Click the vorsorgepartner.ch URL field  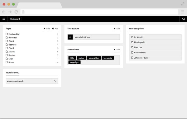point(29,81)
